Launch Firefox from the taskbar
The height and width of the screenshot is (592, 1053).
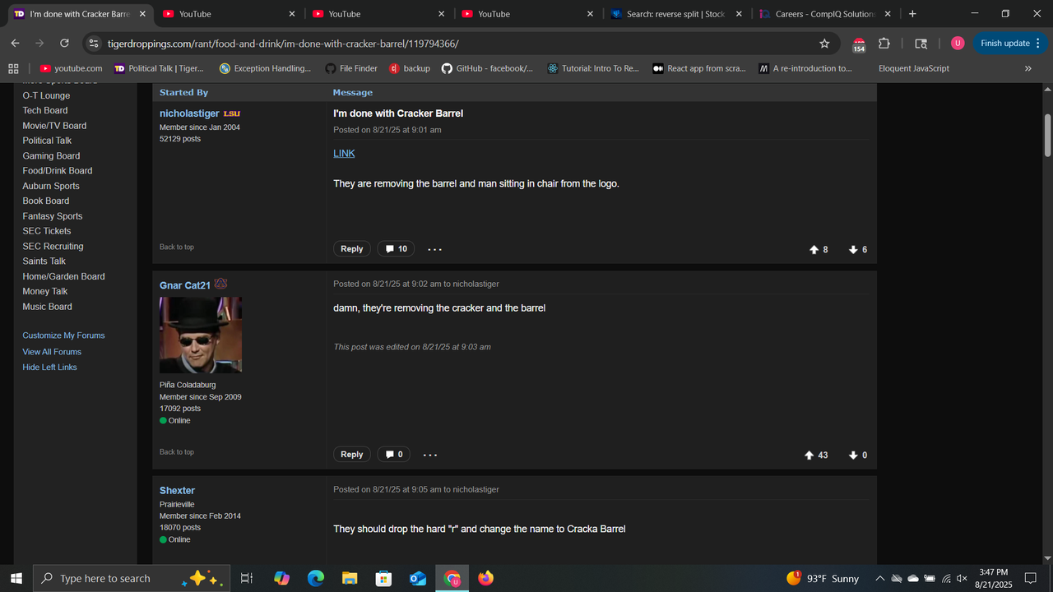[485, 578]
